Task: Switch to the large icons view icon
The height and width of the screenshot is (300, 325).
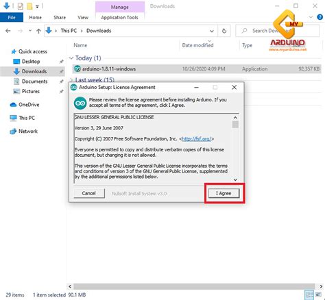Action: click(318, 295)
